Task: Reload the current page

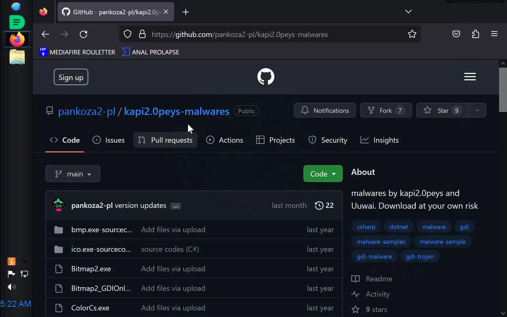Action: point(83,34)
